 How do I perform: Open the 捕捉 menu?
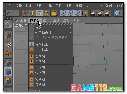pos(69,6)
